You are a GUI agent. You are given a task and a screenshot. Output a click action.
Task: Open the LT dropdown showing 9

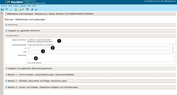click(101, 48)
